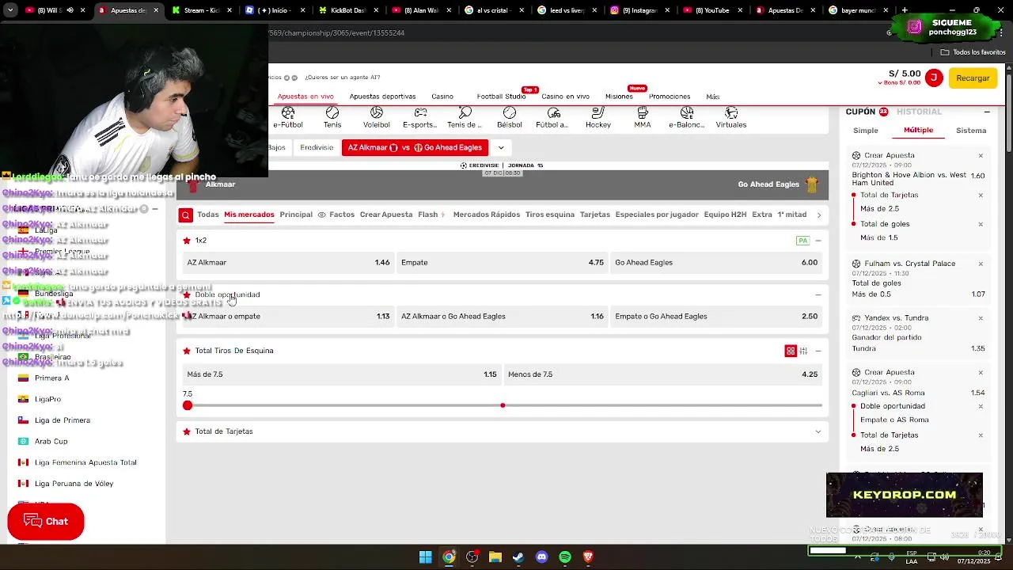Screen dimensions: 1013x570
Task: Show more market tabs with right arrow
Action: click(818, 215)
